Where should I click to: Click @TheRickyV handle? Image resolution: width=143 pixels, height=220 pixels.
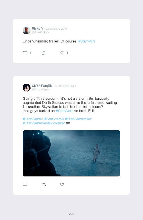coord(40,32)
